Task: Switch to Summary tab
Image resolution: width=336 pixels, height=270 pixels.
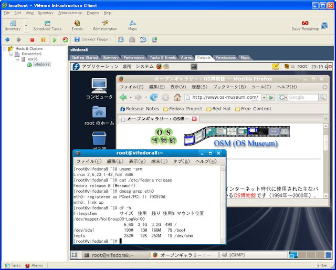Action: pos(111,57)
